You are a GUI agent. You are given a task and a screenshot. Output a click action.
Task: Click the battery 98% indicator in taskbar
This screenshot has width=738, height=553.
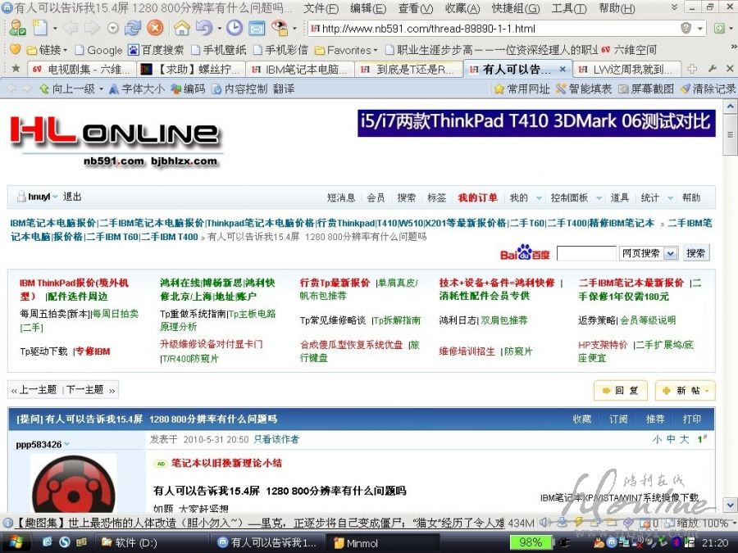point(530,542)
